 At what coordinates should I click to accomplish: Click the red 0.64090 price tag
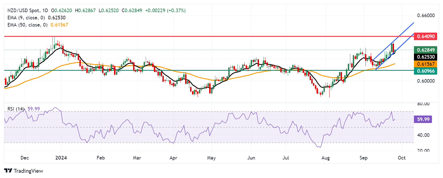pyautogui.click(x=426, y=36)
